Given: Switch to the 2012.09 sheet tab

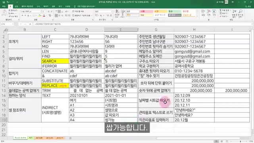Looking at the screenshot, I should pos(39,138).
